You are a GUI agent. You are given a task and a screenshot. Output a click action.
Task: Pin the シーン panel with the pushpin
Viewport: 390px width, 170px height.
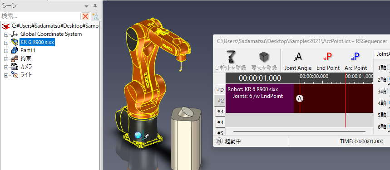95,6
